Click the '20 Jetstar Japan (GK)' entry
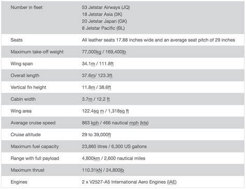Viewport: 246px width, 189px height. coord(104,21)
